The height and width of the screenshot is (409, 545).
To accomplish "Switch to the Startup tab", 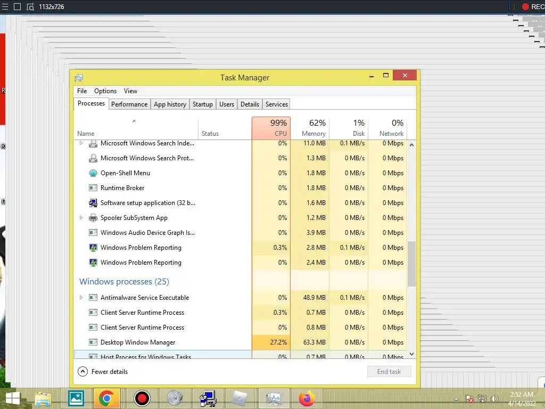I will point(203,104).
